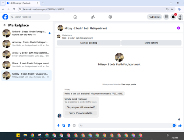
Task: Open the Friends icon in top navigation
Action: tap(93, 17)
